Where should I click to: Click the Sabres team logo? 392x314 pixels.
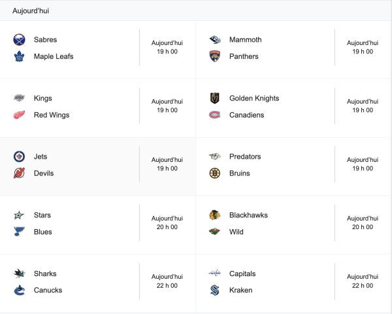[x=19, y=40]
